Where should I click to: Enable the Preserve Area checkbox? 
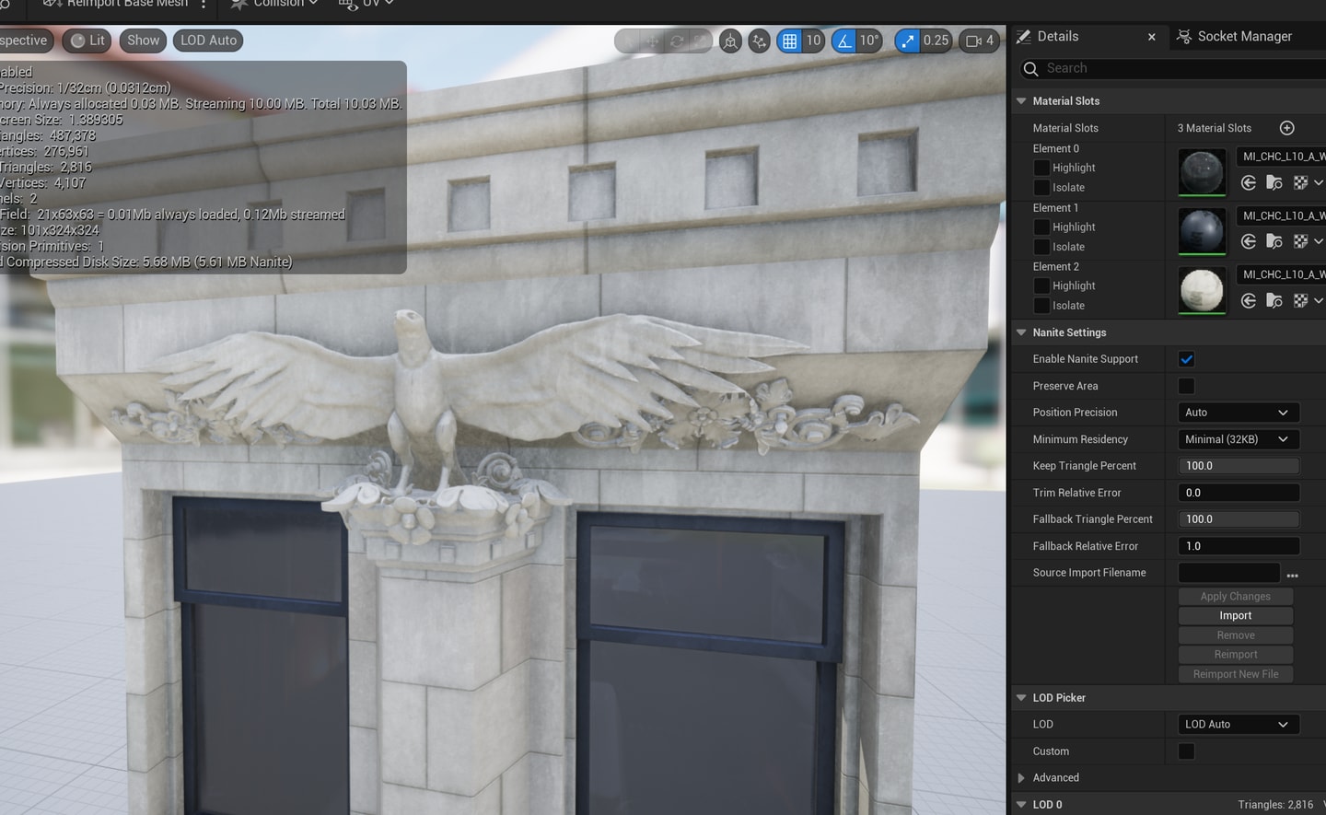[x=1186, y=386]
